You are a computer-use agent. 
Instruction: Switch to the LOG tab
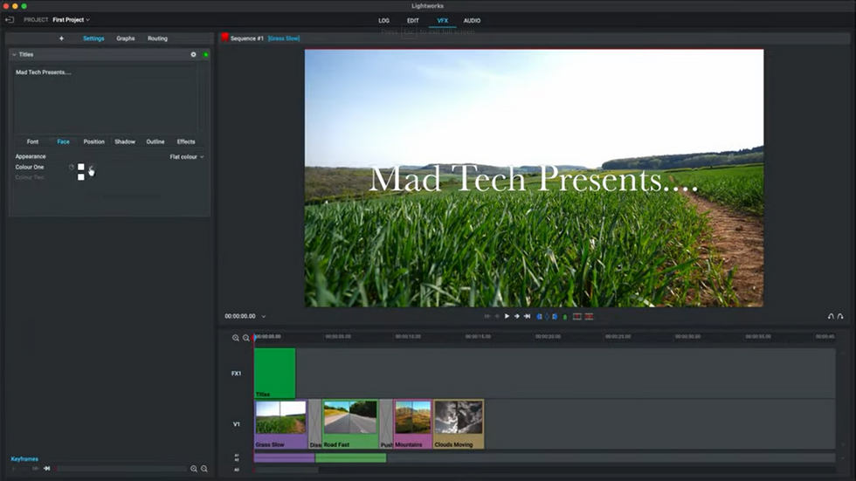[x=383, y=21]
